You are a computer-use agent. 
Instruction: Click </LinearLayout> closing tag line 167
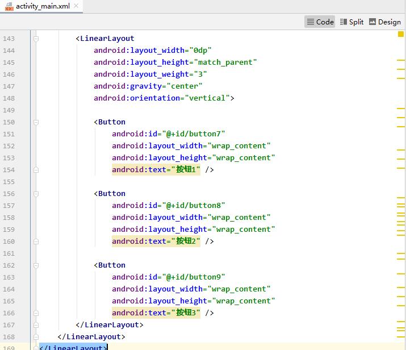[110, 325]
